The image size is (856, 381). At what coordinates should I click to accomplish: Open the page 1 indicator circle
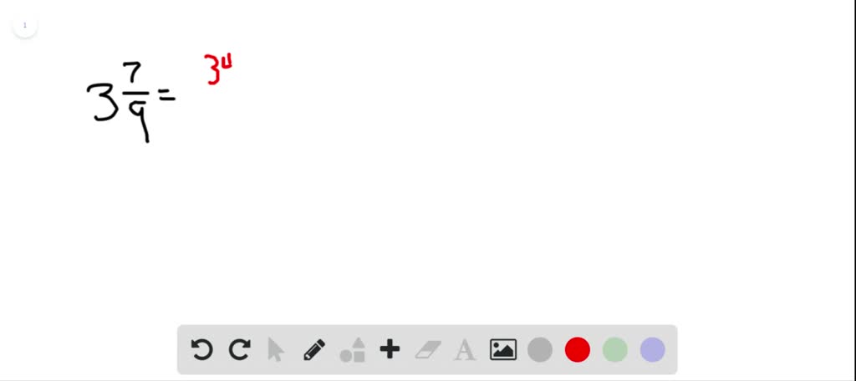tap(24, 25)
